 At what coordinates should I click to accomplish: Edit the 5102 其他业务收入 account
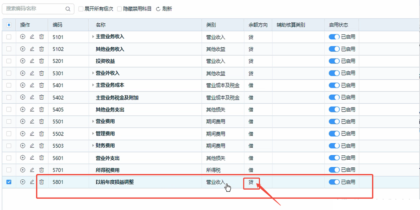click(x=32, y=49)
